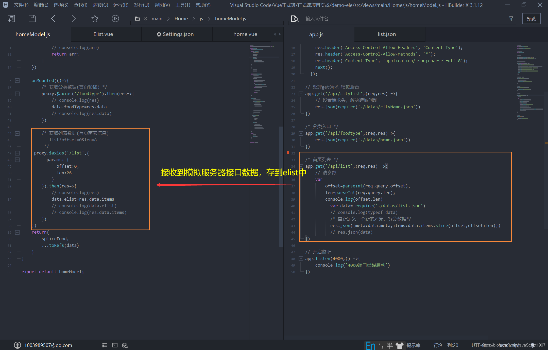
Task: Open the terminal icon in status bar
Action: [x=115, y=345]
